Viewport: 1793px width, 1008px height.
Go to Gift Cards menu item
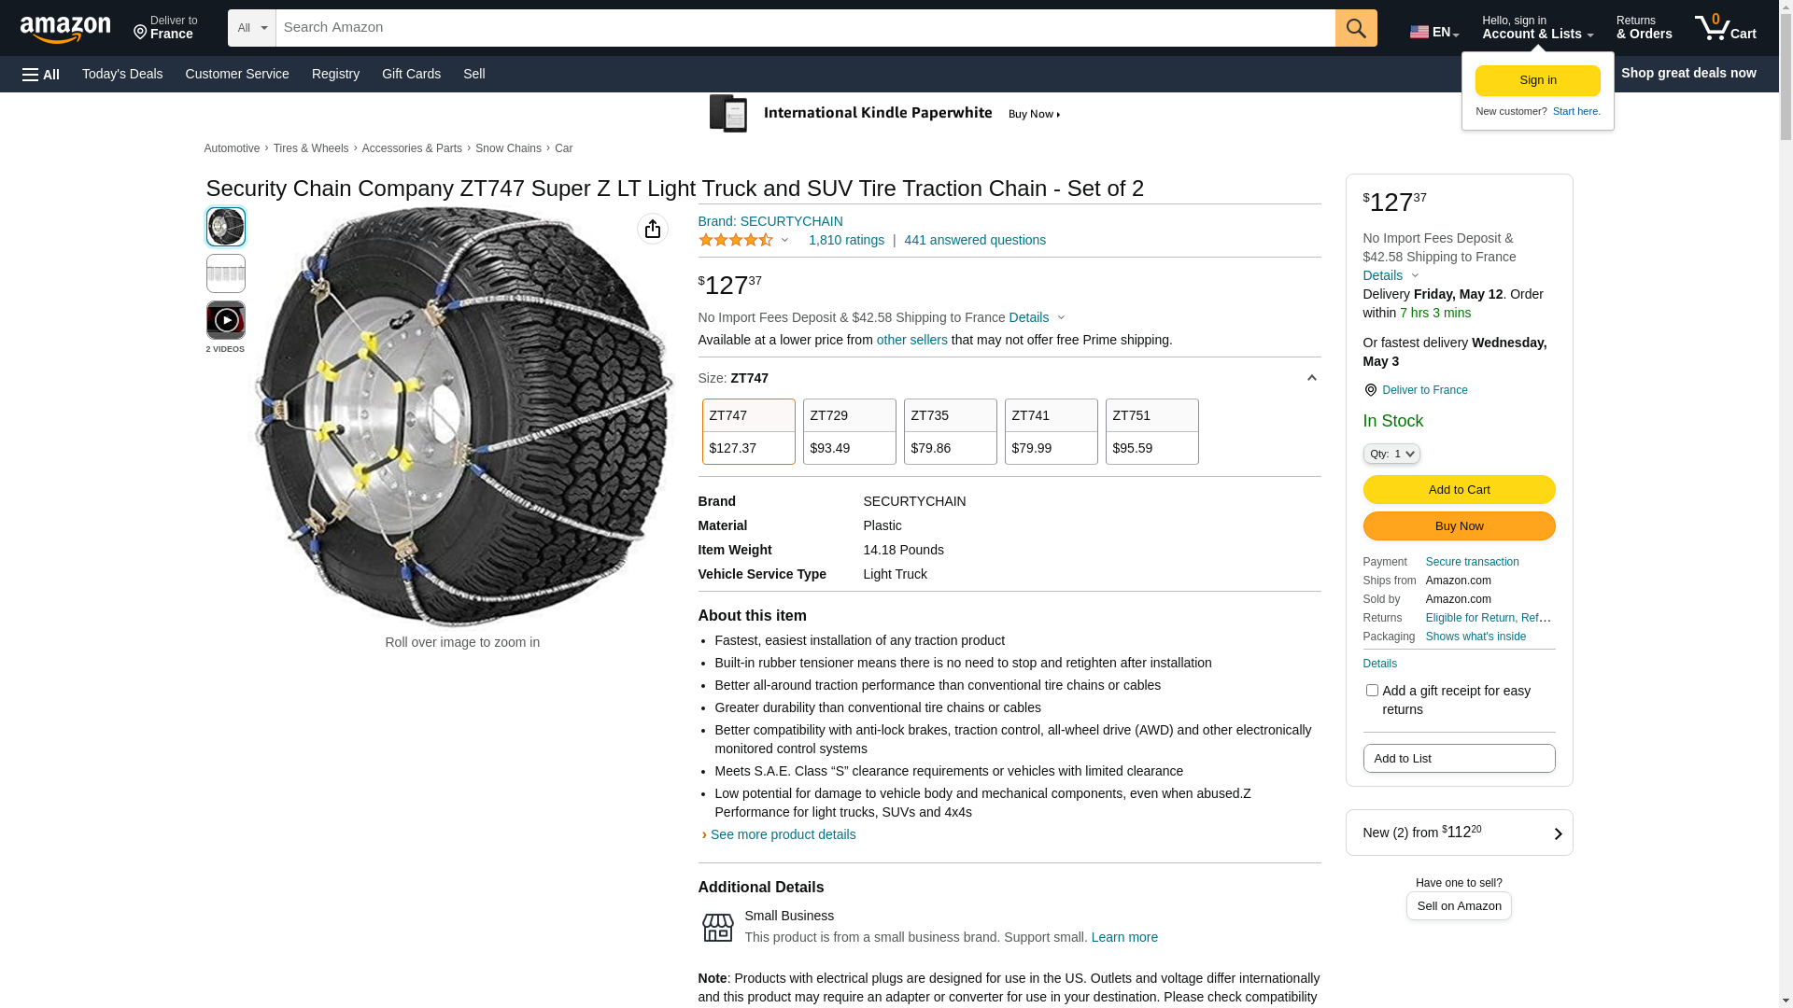[x=411, y=74]
